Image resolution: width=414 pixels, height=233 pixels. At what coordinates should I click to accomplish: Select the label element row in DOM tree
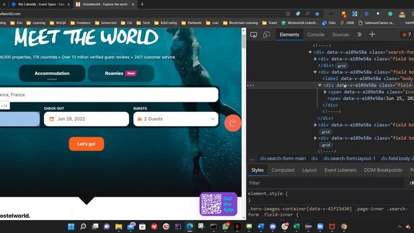pos(368,79)
